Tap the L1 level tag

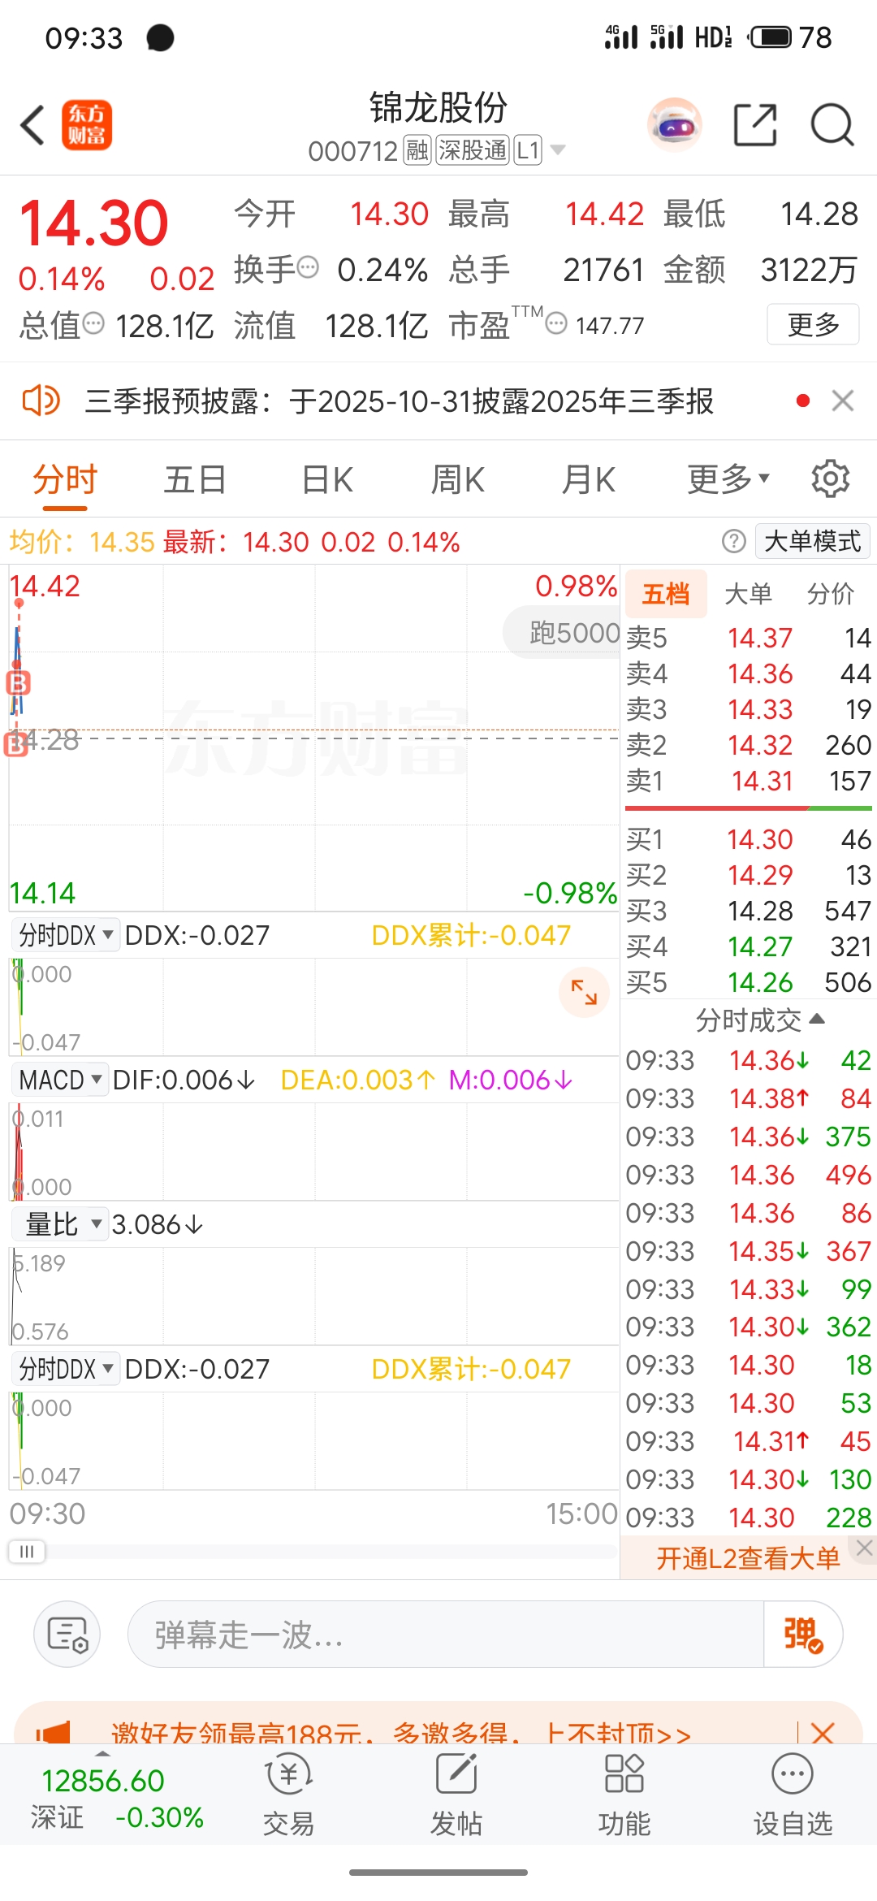point(528,150)
